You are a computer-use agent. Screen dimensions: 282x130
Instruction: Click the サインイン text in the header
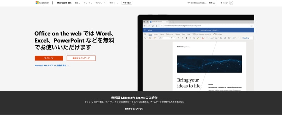(x=224, y=3)
